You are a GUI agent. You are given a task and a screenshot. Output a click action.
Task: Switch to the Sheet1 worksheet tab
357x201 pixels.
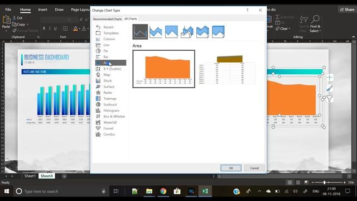[x=30, y=176]
